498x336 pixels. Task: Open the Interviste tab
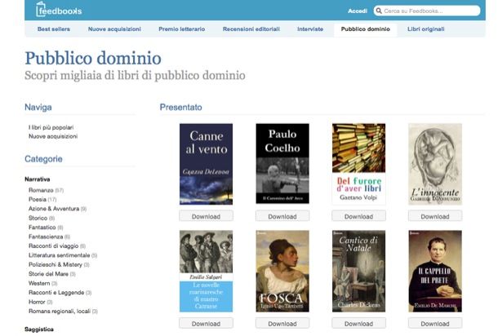click(310, 29)
